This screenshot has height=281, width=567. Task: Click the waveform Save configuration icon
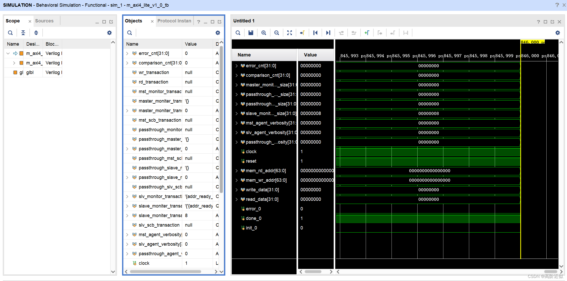click(x=251, y=33)
